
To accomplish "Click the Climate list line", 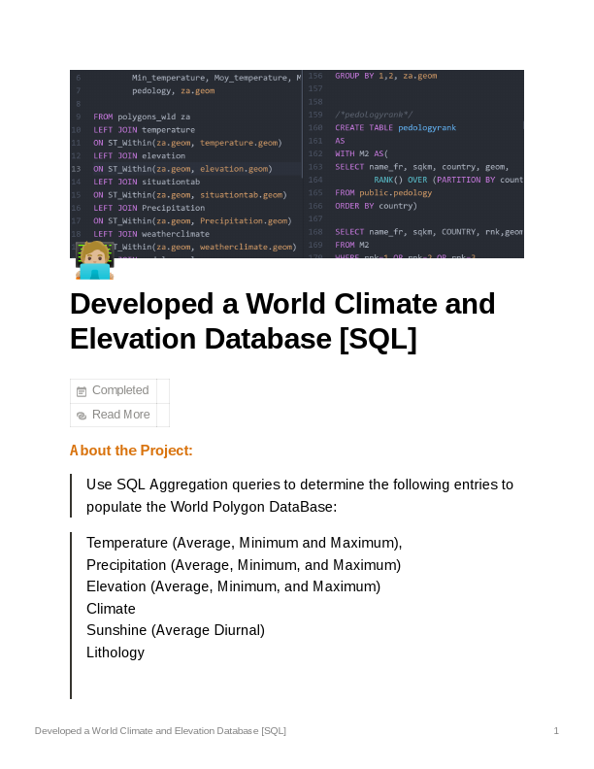I will click(x=111, y=609).
